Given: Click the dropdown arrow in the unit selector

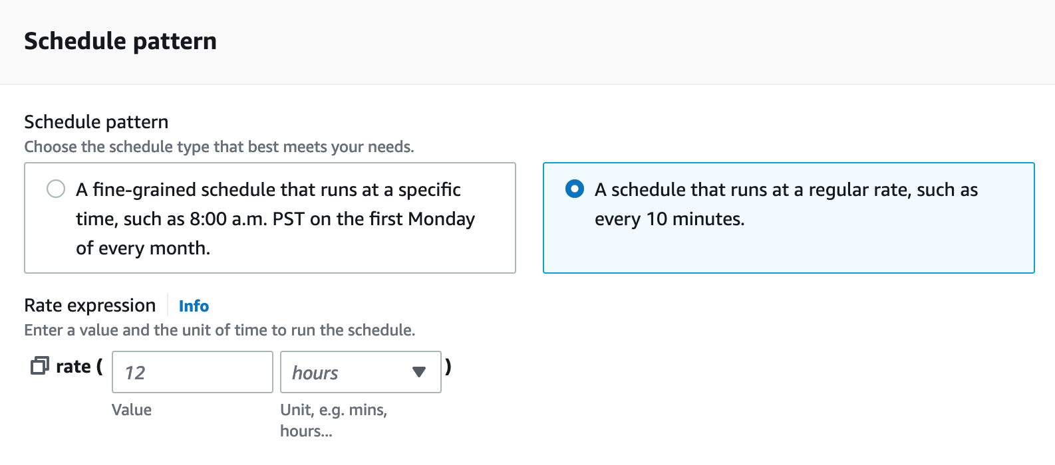Looking at the screenshot, I should (419, 372).
